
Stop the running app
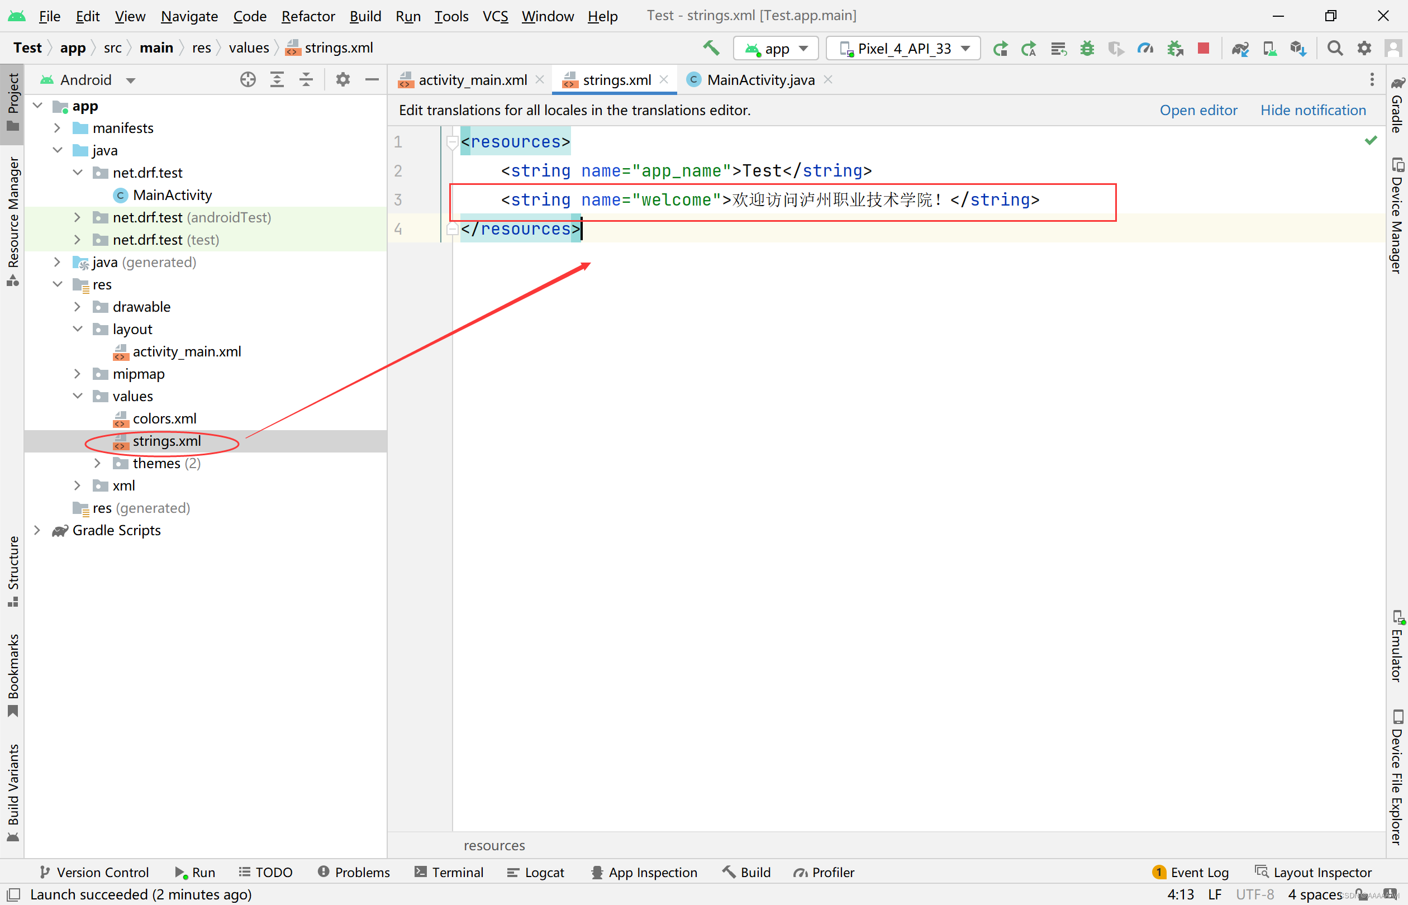point(1203,48)
